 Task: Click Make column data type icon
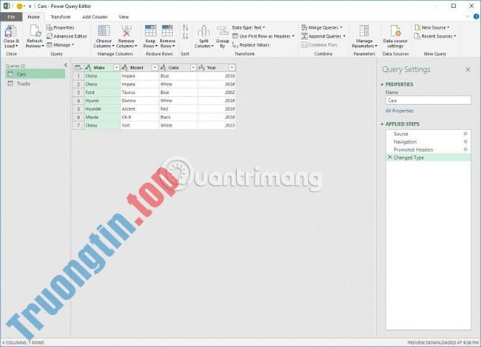(88, 68)
